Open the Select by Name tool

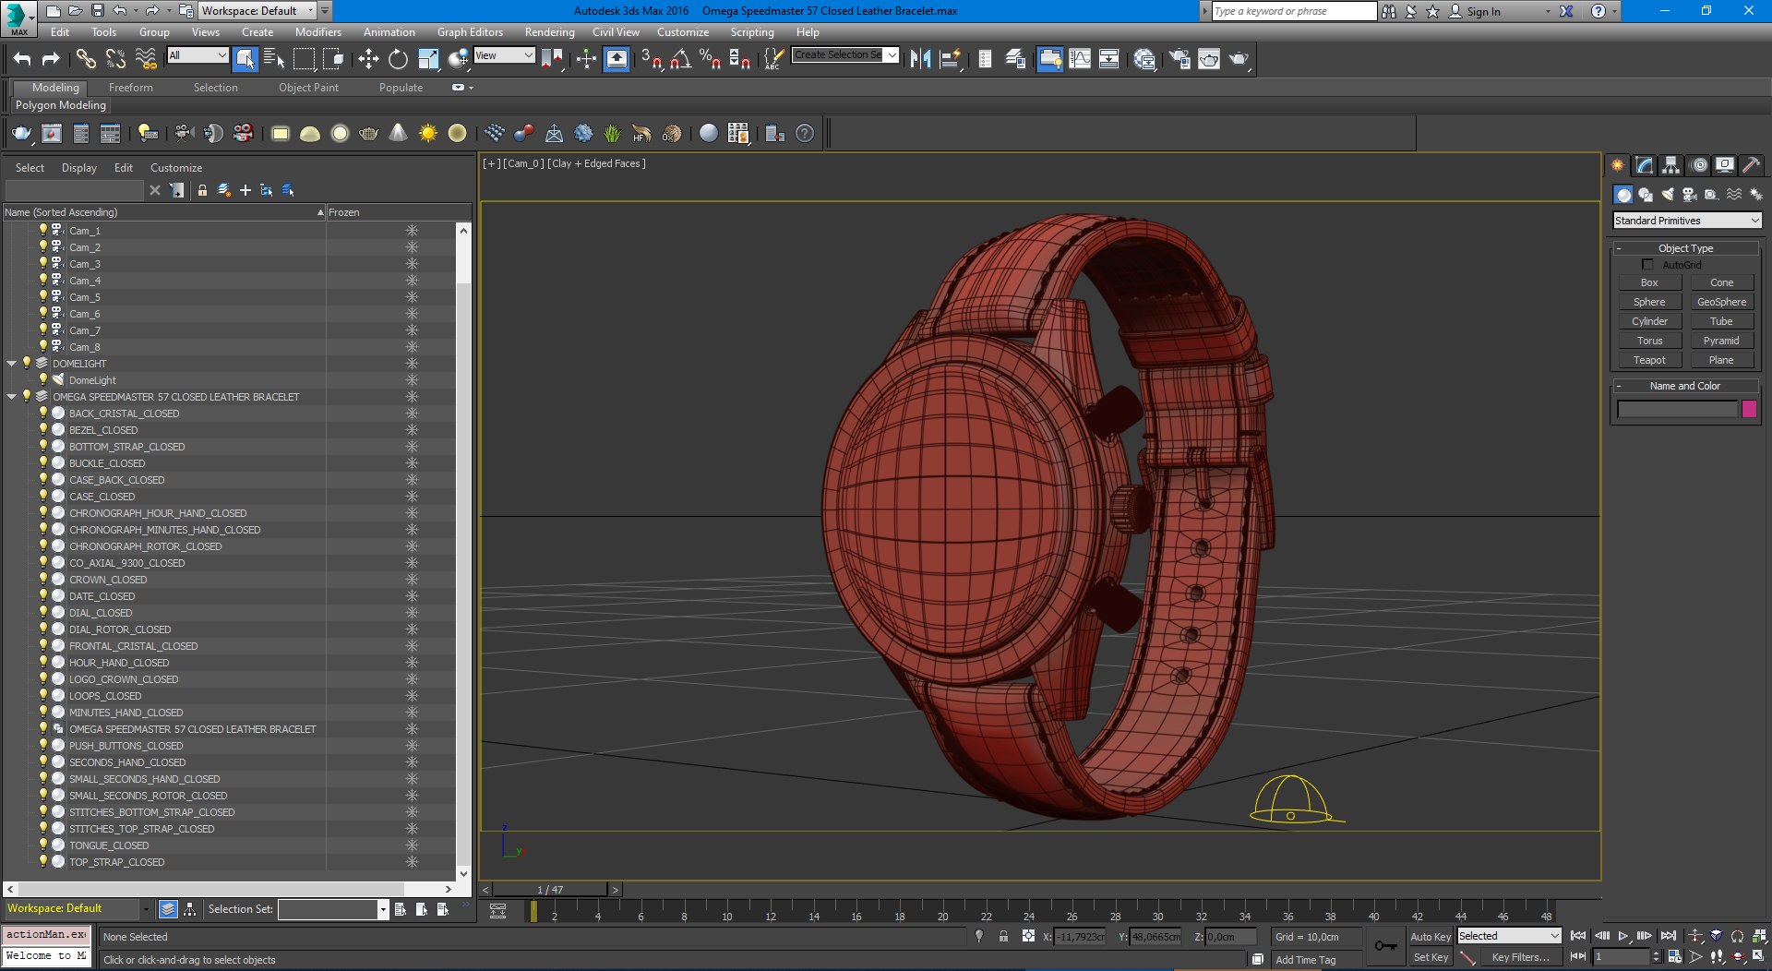(x=274, y=59)
